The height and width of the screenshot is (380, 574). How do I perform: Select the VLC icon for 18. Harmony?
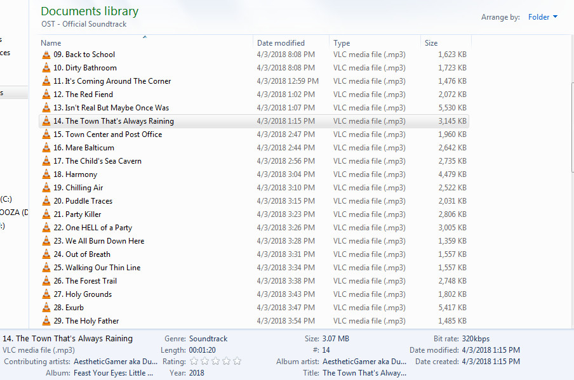tap(46, 174)
